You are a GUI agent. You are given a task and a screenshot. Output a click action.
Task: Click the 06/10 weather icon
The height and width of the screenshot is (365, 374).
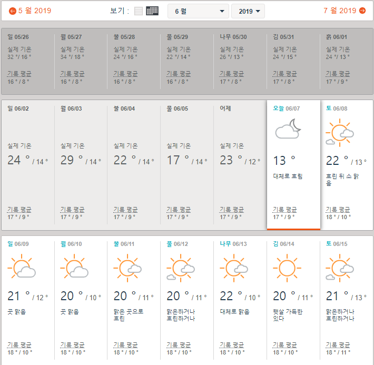click(74, 268)
